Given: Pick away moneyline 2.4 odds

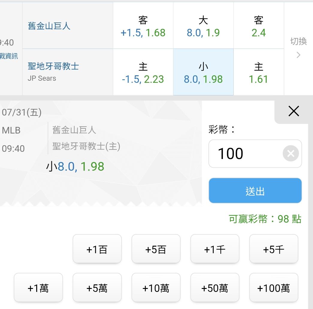Looking at the screenshot, I should click(259, 25).
